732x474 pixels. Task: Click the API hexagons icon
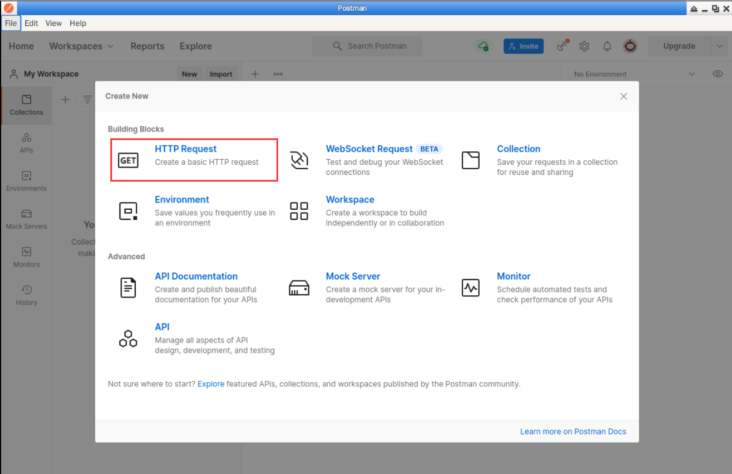[128, 338]
